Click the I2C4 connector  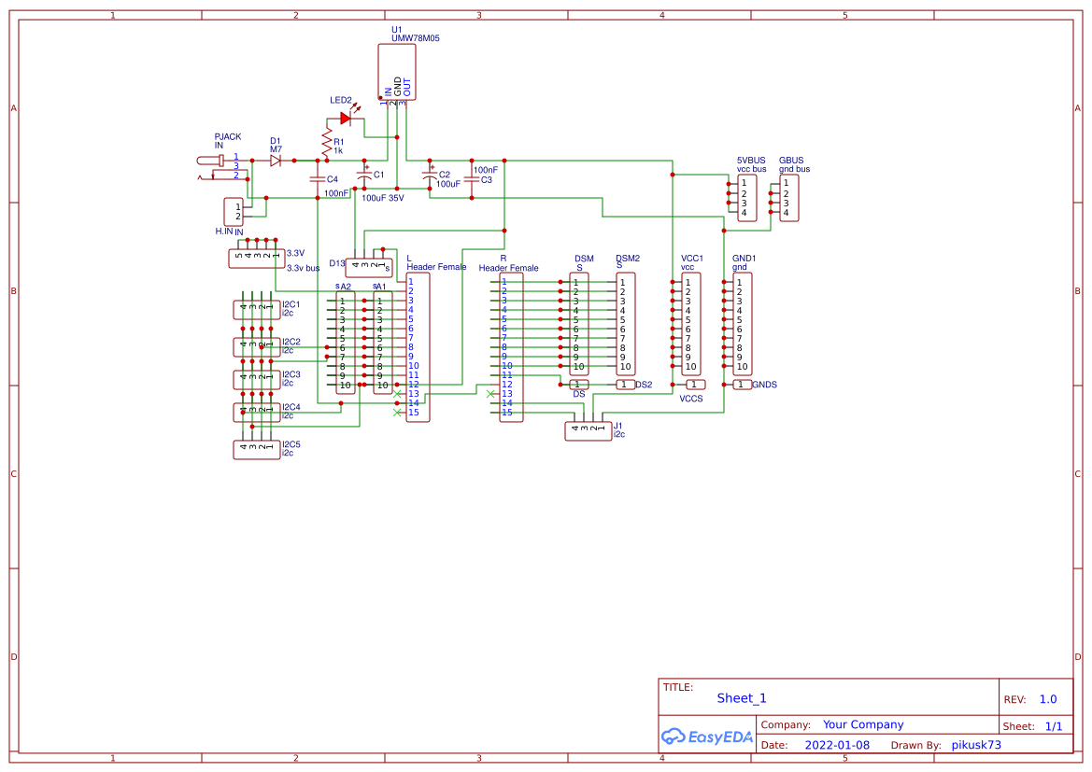pyautogui.click(x=257, y=412)
